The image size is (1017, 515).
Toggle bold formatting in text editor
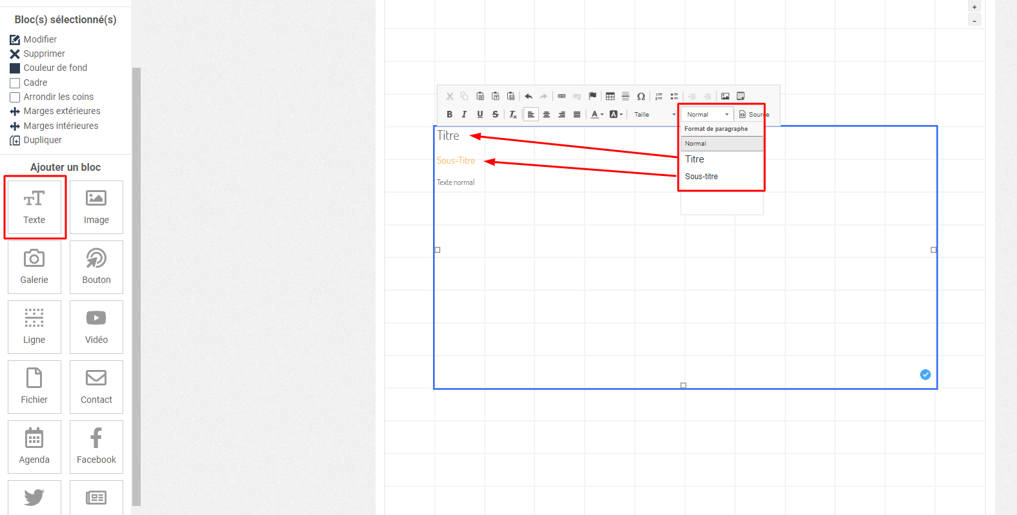pos(449,114)
